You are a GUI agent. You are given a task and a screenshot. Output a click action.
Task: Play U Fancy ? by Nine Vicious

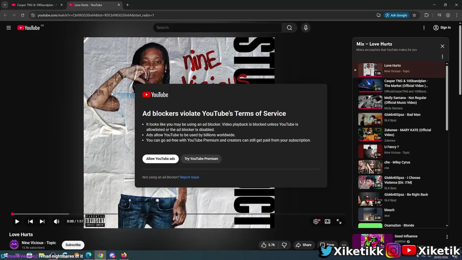pyautogui.click(x=399, y=151)
